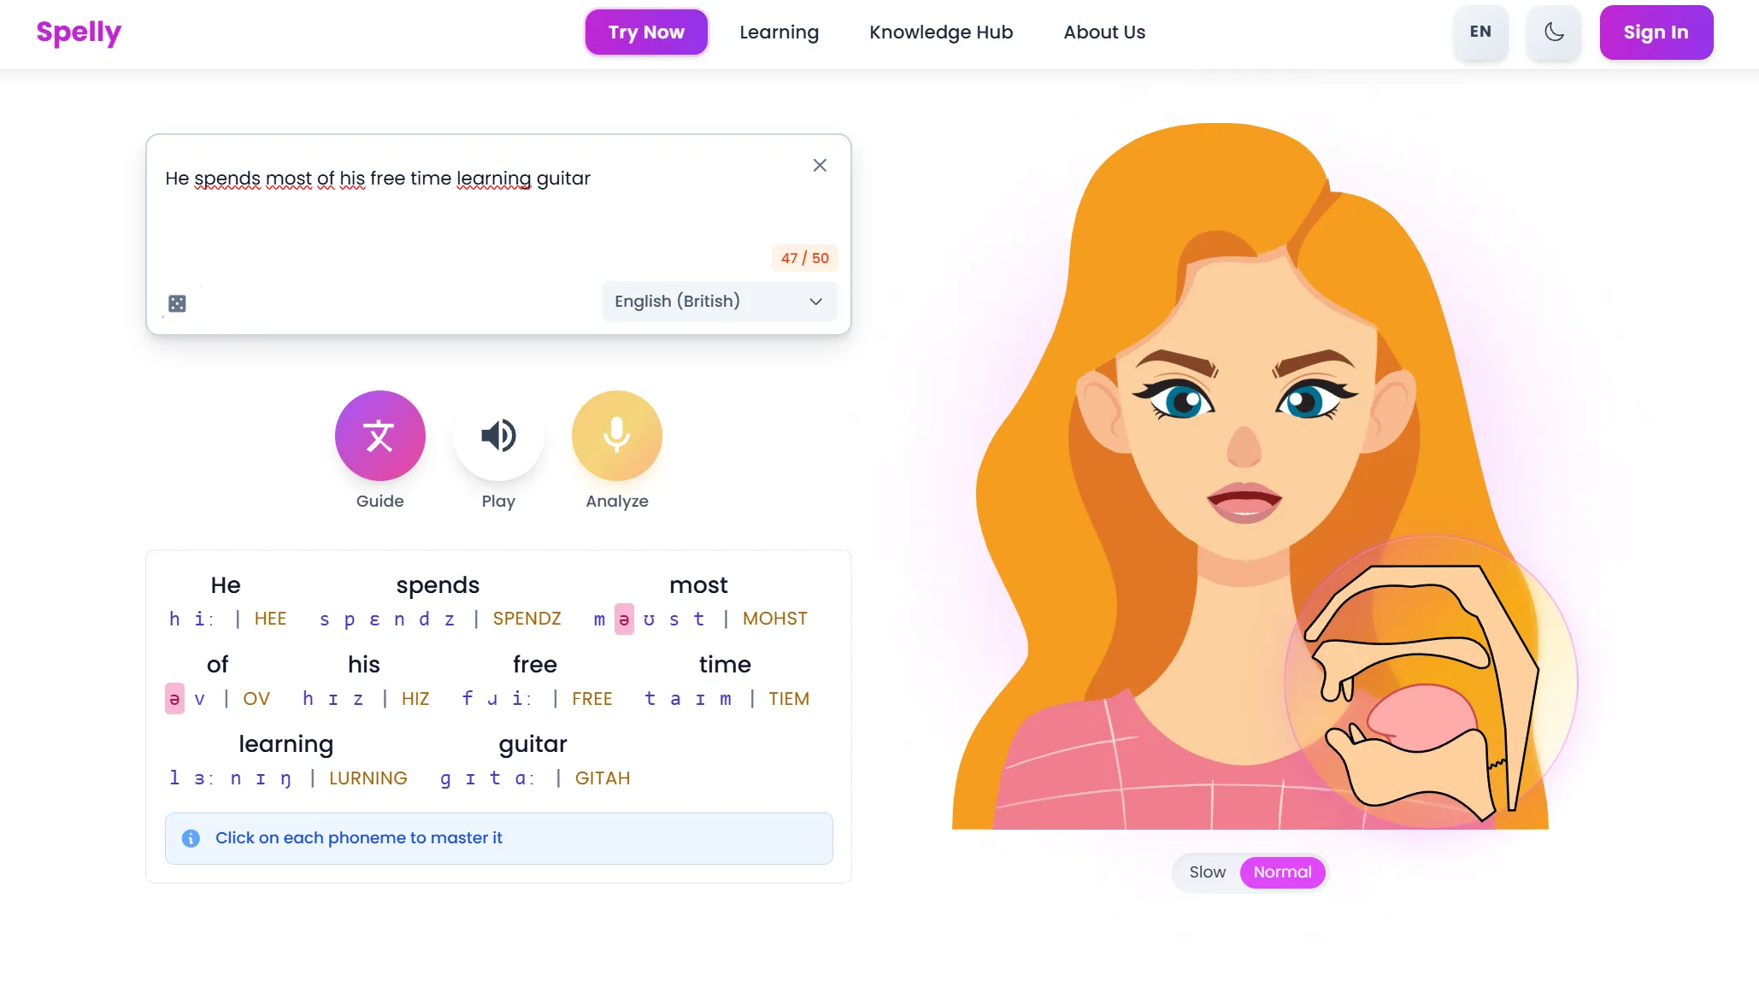This screenshot has width=1759, height=992.
Task: Clear the text with the X icon
Action: tap(820, 166)
